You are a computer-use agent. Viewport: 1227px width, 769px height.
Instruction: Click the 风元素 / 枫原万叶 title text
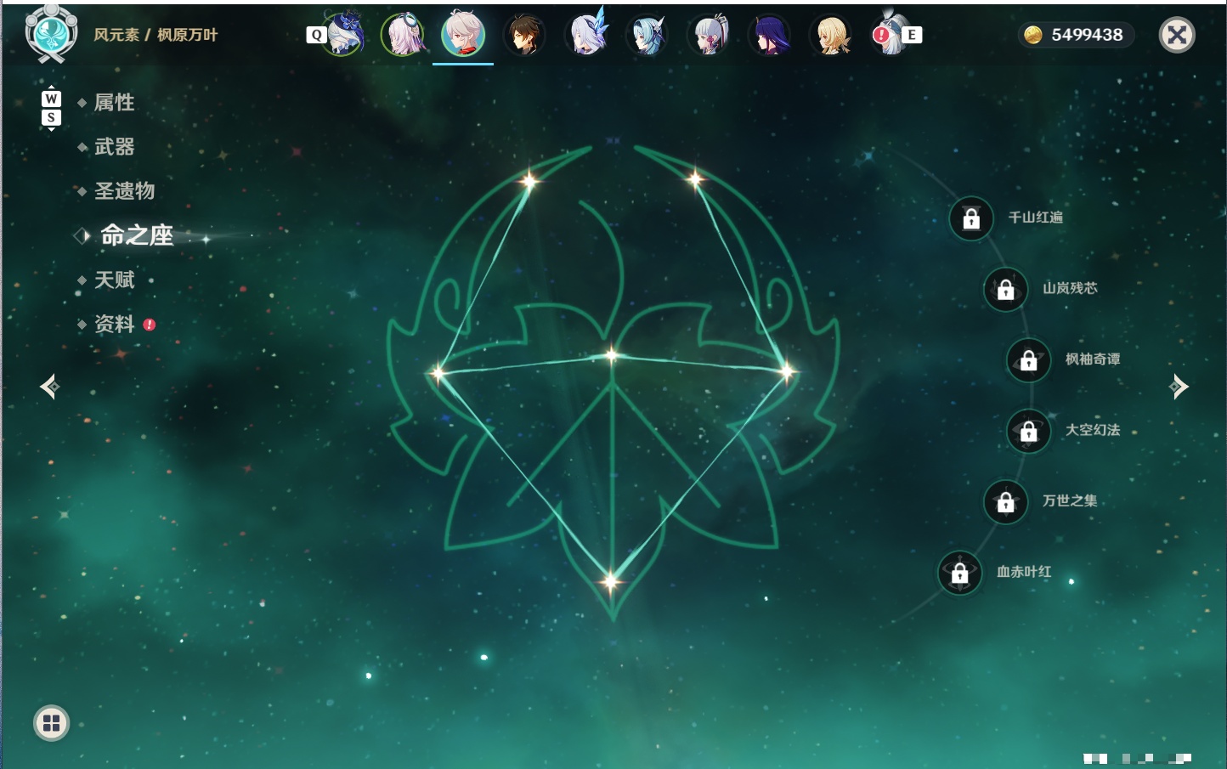click(155, 35)
